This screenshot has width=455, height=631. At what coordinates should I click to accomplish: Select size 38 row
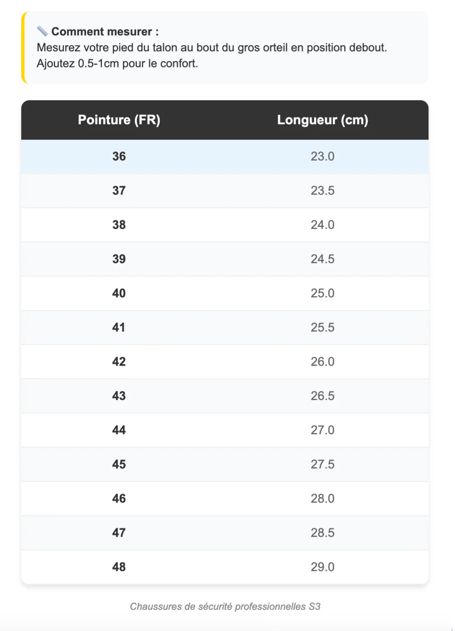pyautogui.click(x=119, y=225)
